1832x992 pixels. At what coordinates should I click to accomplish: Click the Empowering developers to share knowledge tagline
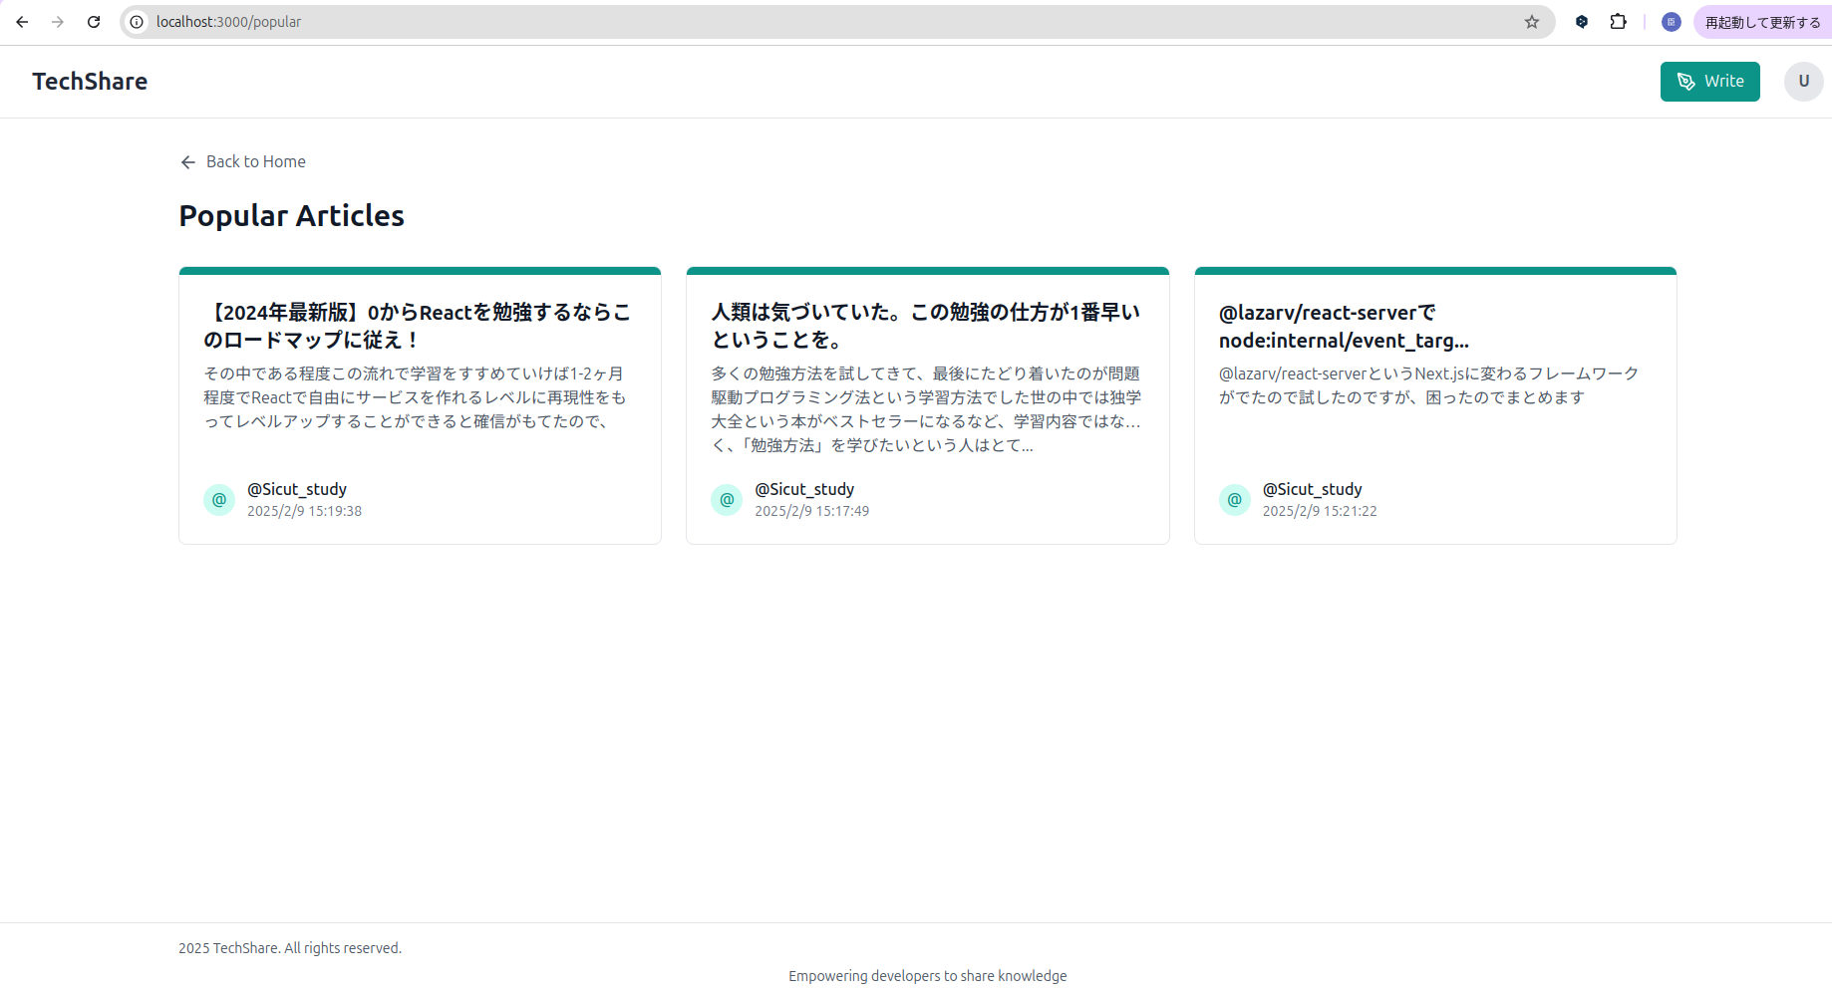click(928, 976)
